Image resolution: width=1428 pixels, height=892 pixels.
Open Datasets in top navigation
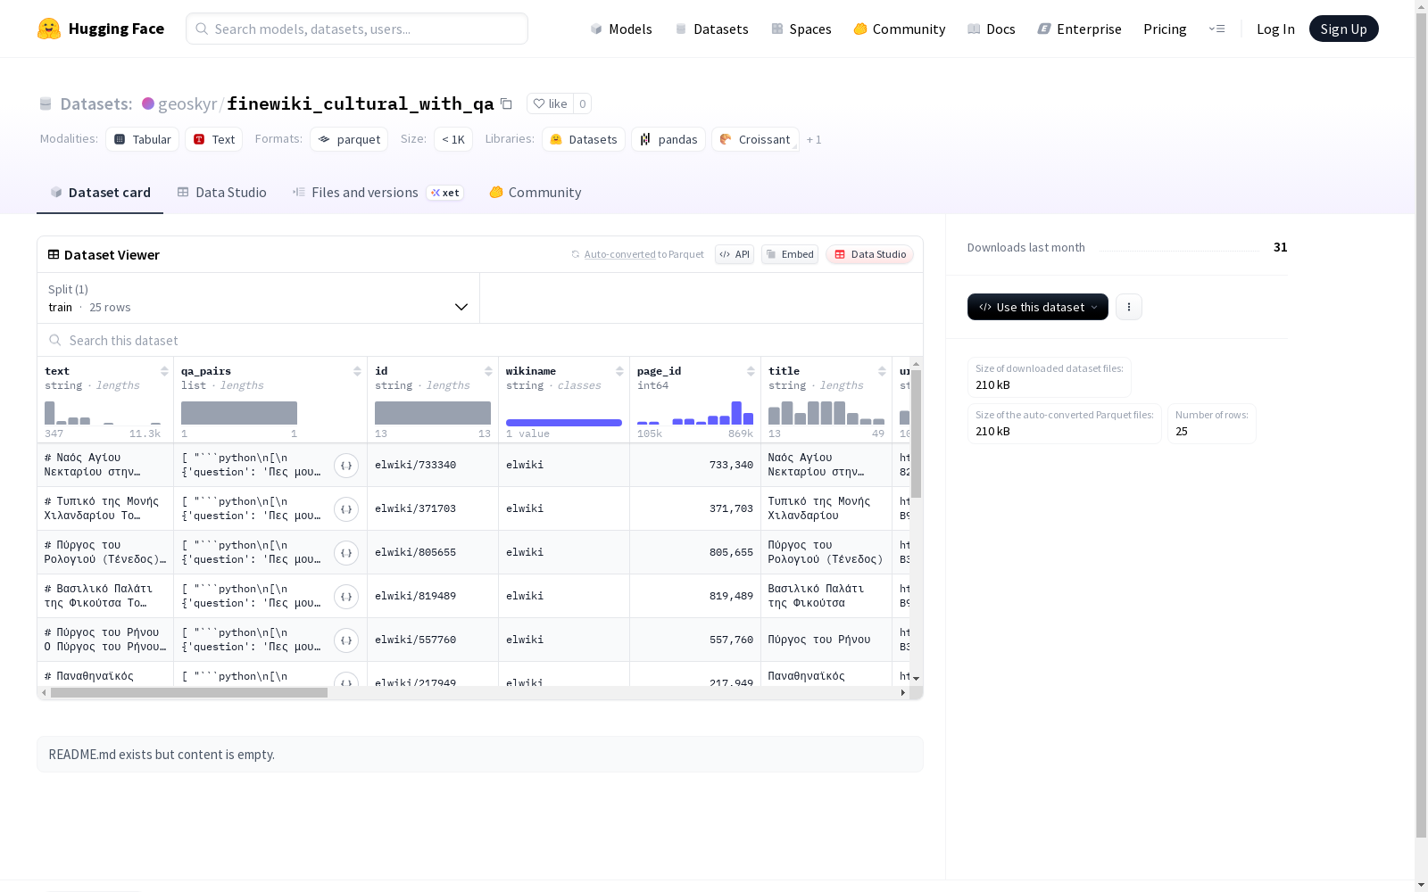point(711,29)
